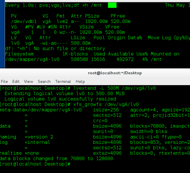Click 'meta-data=/dev/mapper/vgA-lv0' in xfs output
The image size is (190, 173).
click(x=41, y=110)
